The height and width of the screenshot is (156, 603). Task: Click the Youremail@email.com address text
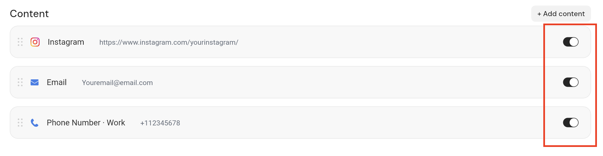point(117,83)
